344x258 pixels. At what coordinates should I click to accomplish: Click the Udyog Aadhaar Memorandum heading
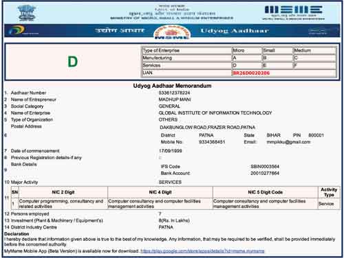pos(172,86)
